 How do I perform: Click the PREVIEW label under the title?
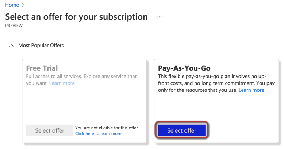point(14,26)
